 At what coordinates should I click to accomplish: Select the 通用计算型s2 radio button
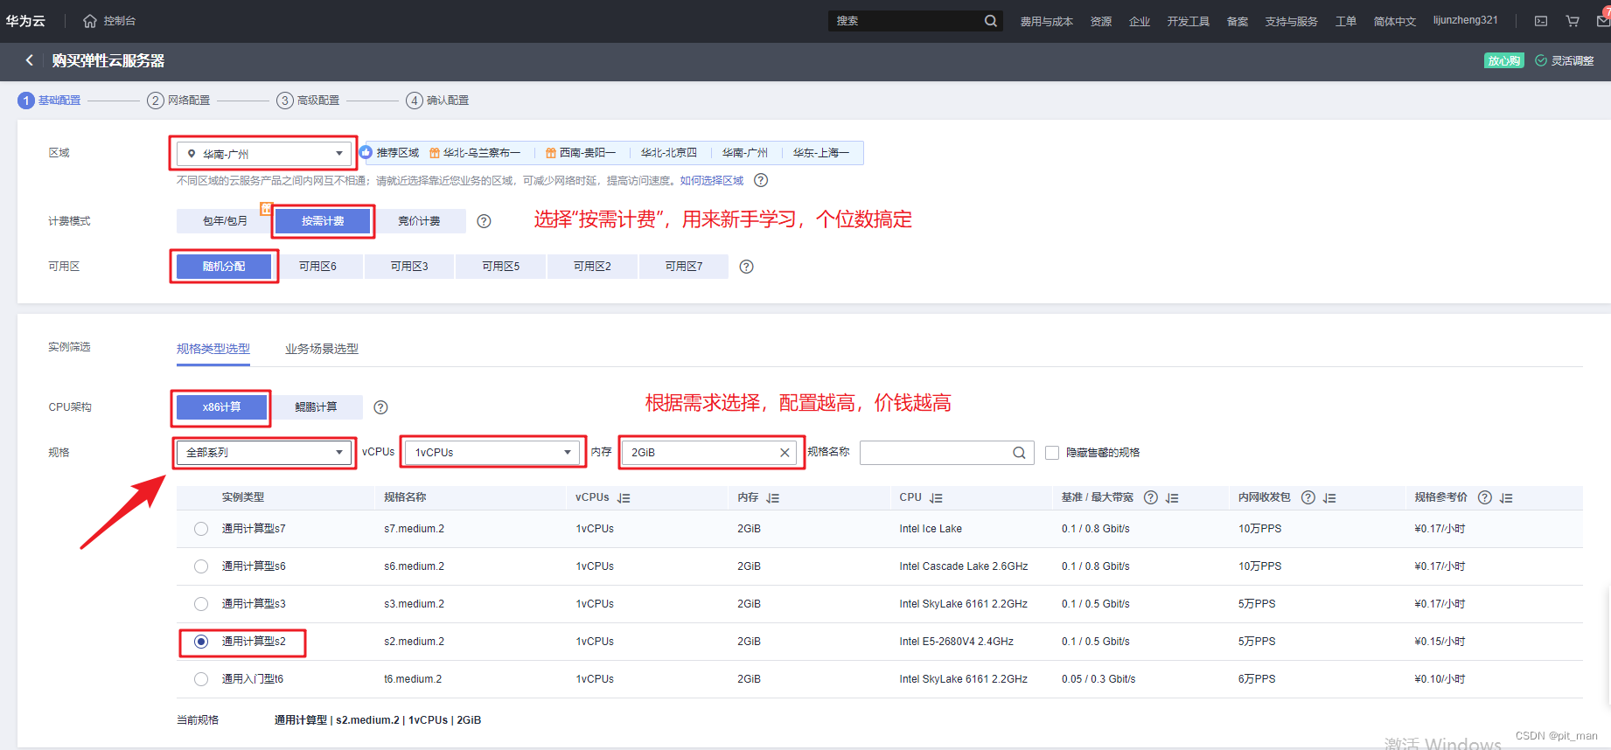pos(201,642)
